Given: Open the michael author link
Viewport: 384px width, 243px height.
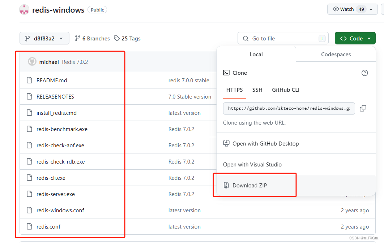Looking at the screenshot, I should (49, 62).
